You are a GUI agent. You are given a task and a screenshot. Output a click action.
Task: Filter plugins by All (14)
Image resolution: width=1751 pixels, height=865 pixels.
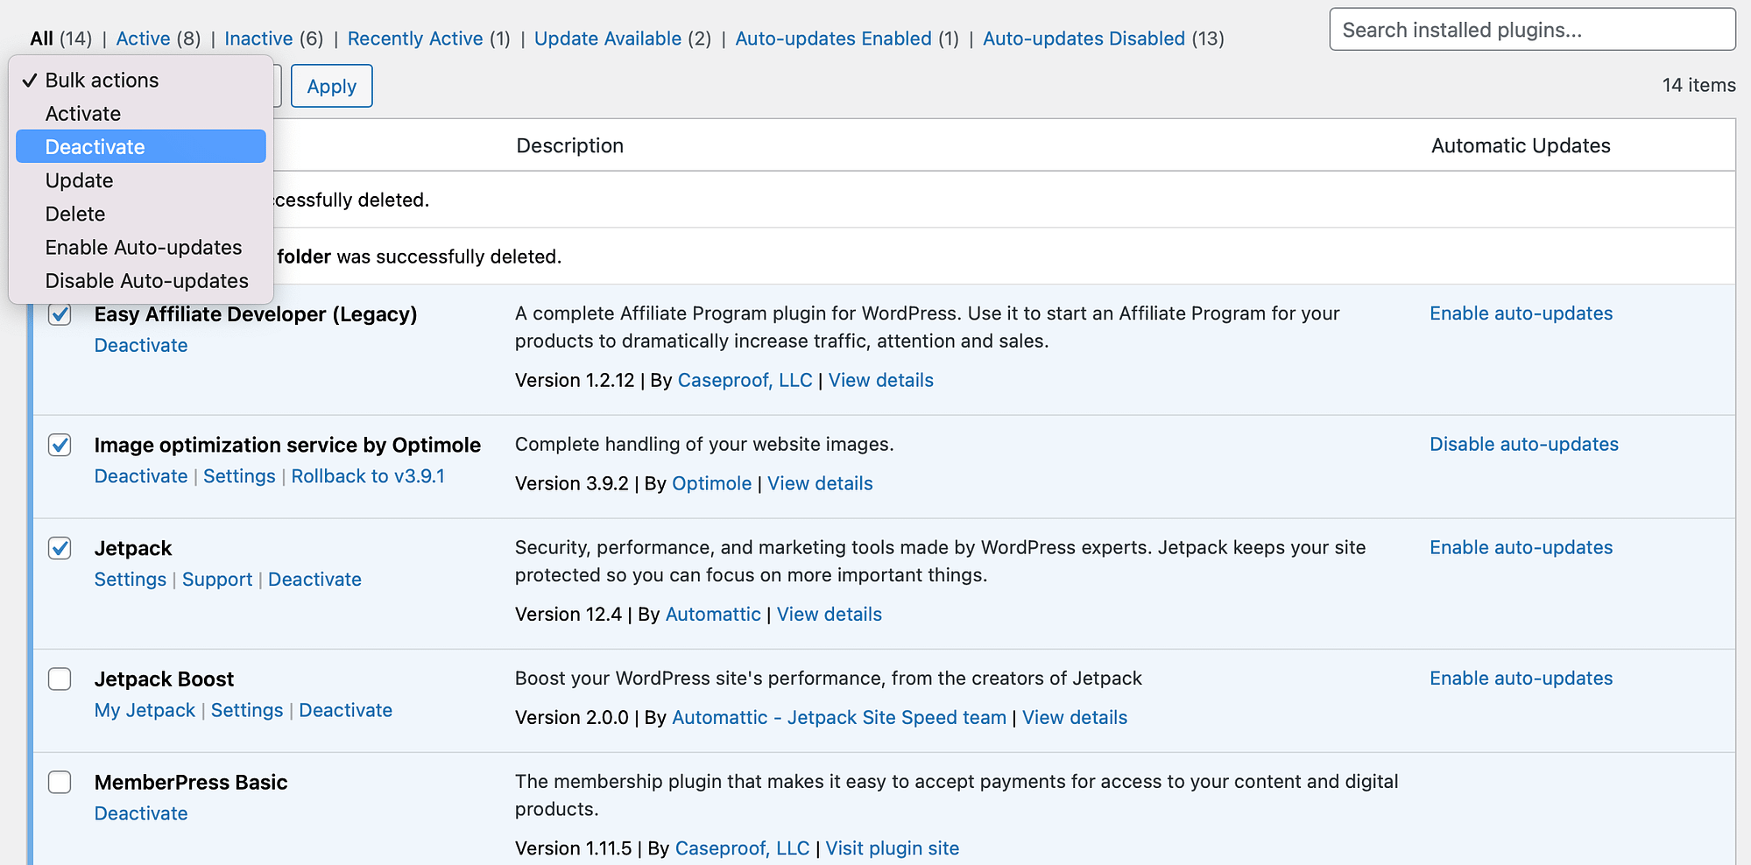point(60,39)
